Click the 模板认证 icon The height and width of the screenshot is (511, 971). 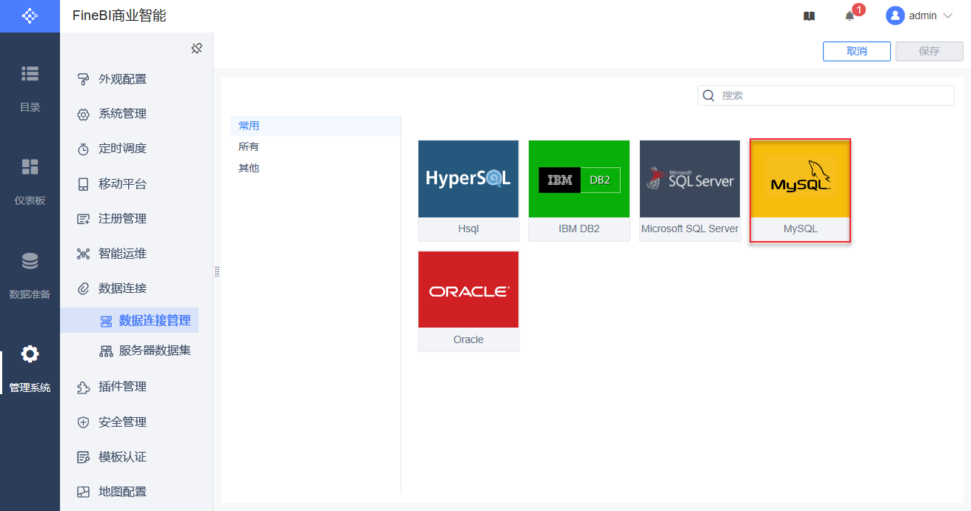(84, 457)
